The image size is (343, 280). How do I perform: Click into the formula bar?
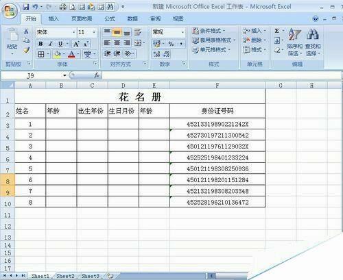point(222,75)
